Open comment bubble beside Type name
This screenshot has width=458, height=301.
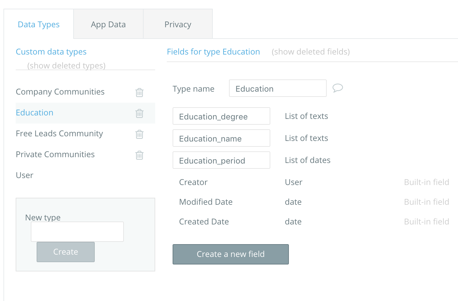(337, 88)
